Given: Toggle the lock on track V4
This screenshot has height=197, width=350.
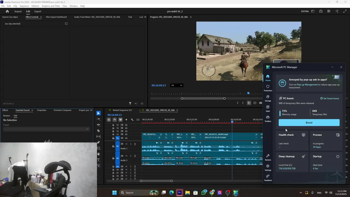Looking at the screenshot, I should pos(113,128).
